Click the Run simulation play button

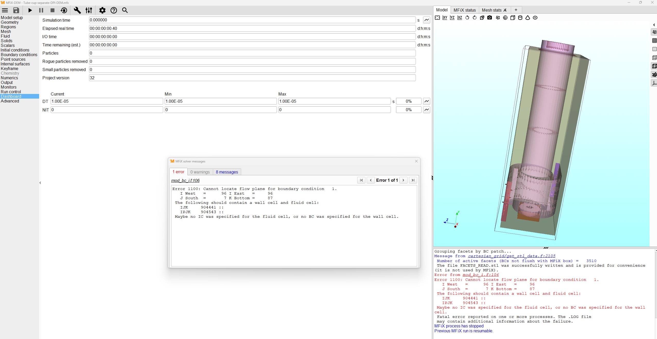click(x=30, y=10)
